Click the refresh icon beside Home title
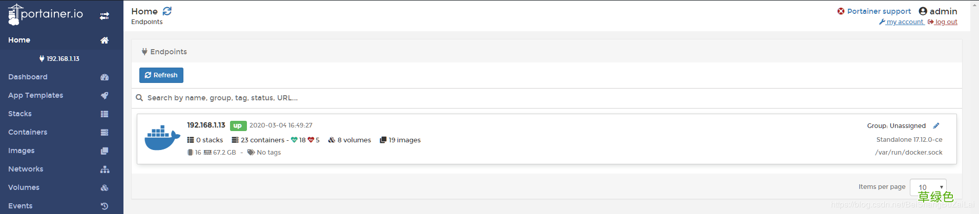 click(167, 11)
